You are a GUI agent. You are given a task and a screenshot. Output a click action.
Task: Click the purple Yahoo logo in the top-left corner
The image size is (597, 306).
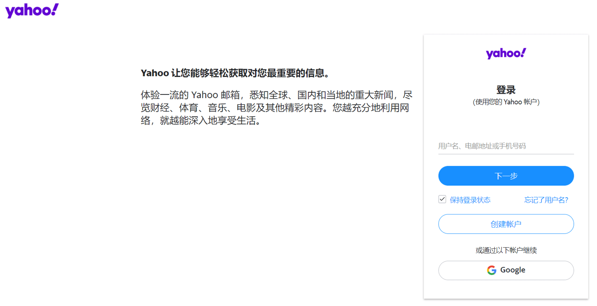point(32,10)
